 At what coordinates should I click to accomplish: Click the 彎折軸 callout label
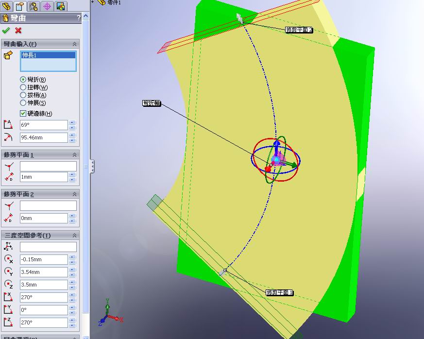click(x=152, y=103)
